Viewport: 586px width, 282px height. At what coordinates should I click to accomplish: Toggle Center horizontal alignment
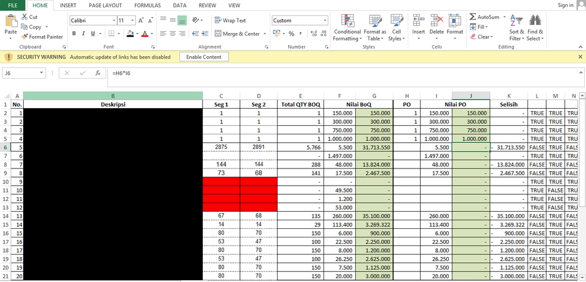pyautogui.click(x=173, y=34)
